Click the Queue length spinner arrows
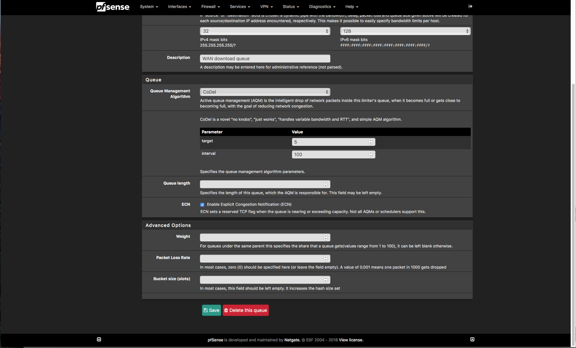Image resolution: width=576 pixels, height=348 pixels. (x=325, y=184)
